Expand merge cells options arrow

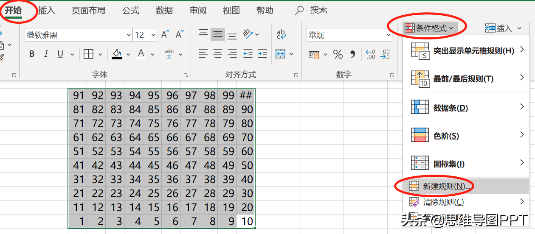click(291, 54)
